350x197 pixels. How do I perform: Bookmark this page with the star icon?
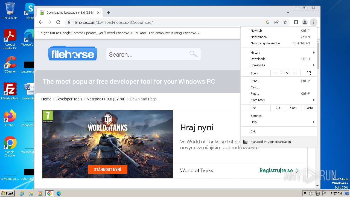click(285, 22)
